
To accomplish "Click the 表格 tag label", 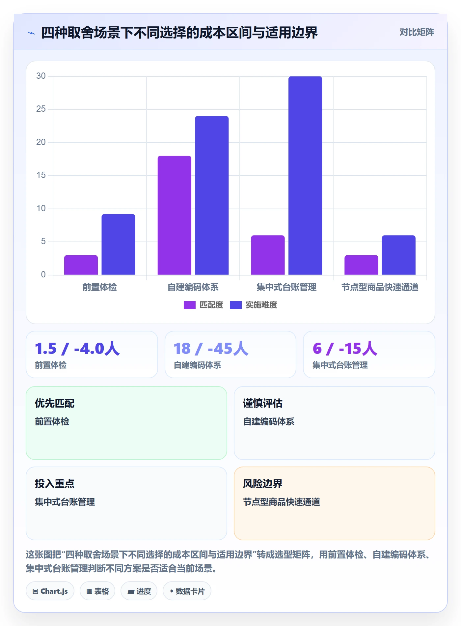I will pyautogui.click(x=101, y=591).
